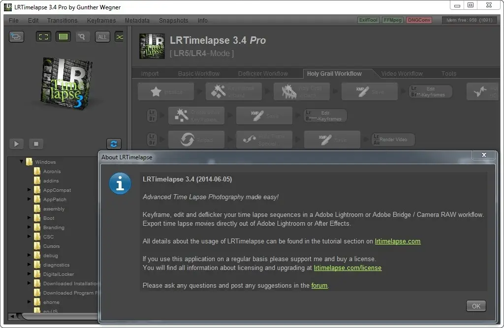The image size is (504, 328).
Task: Open the Edit menu
Action: [x=33, y=20]
